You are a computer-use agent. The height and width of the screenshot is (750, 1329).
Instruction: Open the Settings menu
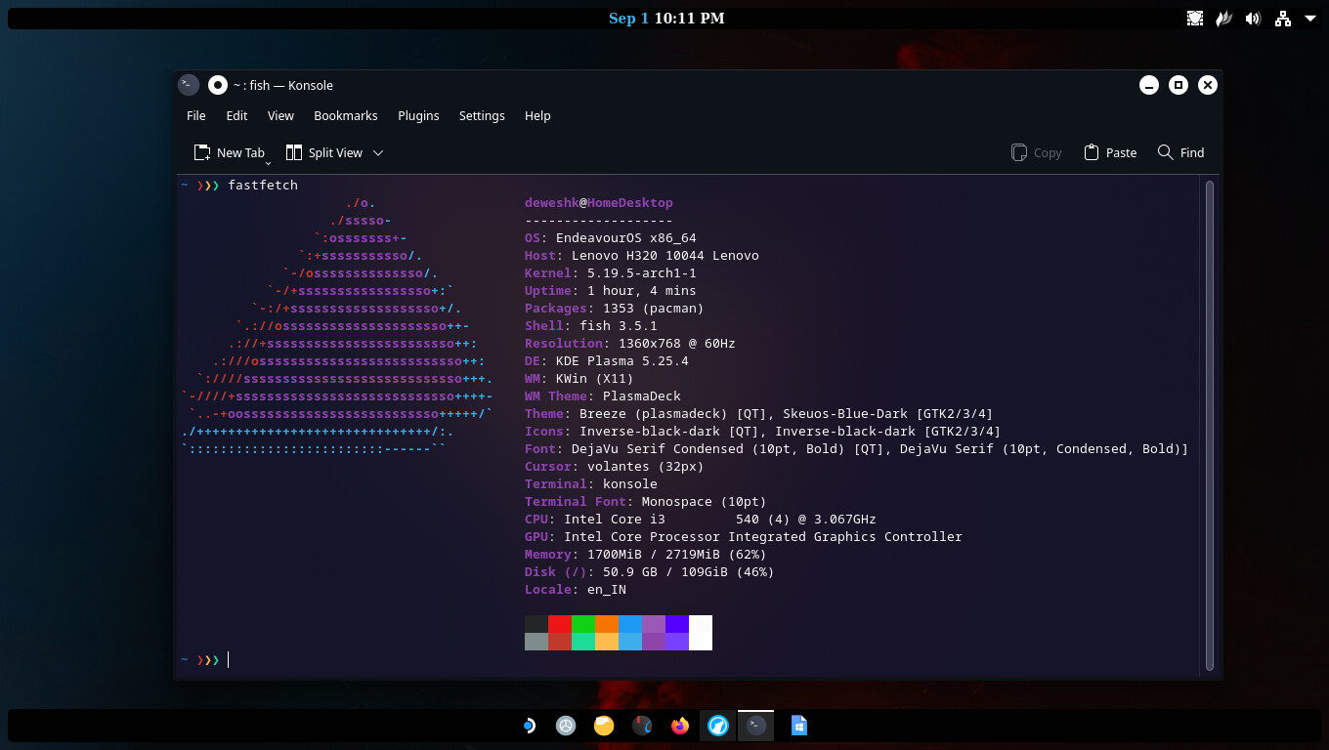pyautogui.click(x=482, y=115)
